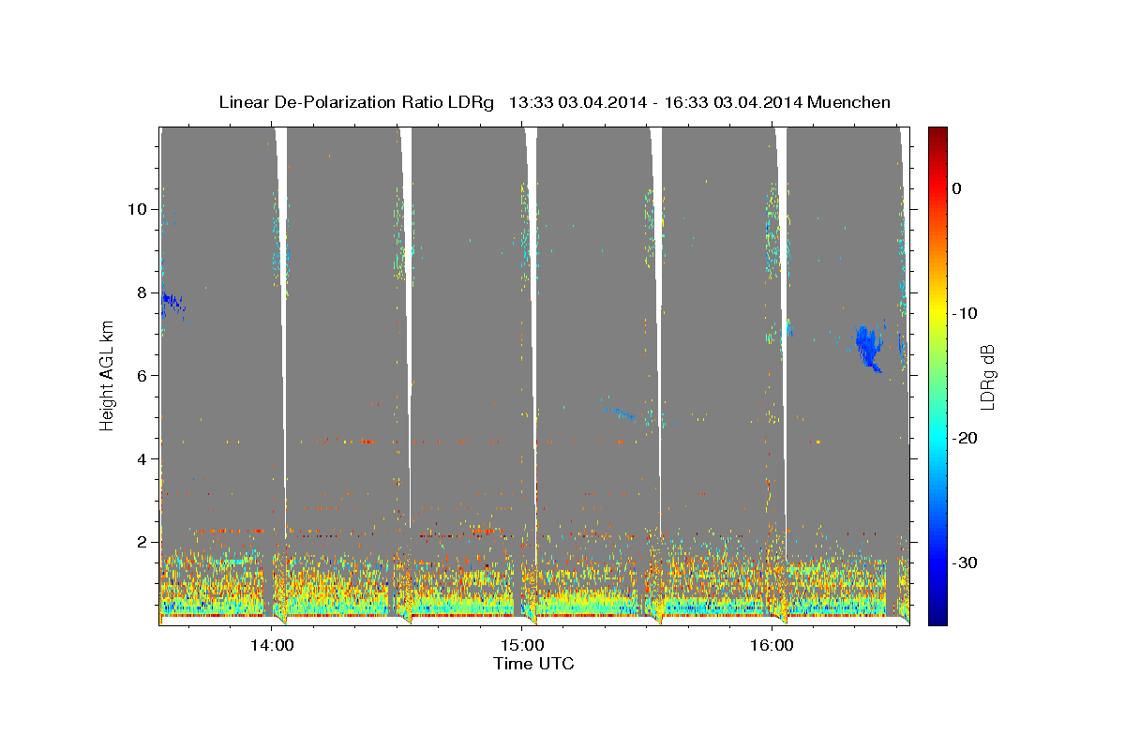Viewport: 1125px width, 750px height.
Task: Click the "16:00" time tick label
Action: 772,645
